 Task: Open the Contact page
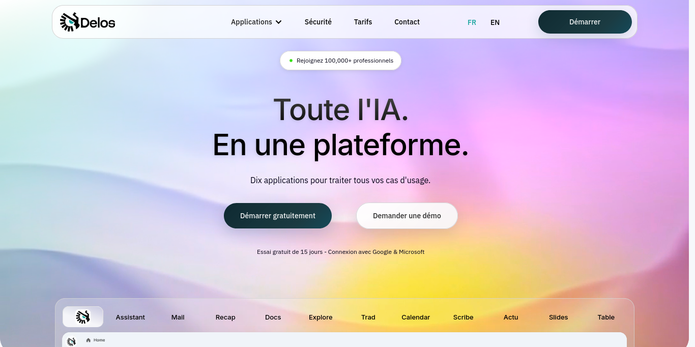[x=407, y=22]
